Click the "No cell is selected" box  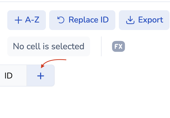click(49, 46)
